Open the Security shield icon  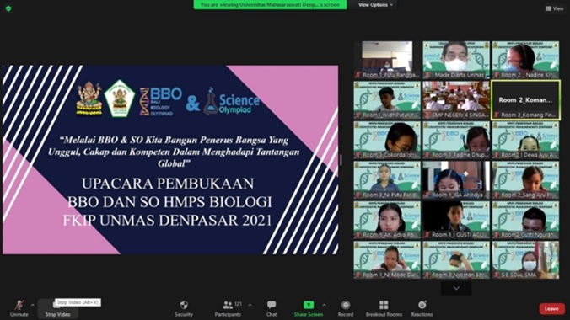184,305
